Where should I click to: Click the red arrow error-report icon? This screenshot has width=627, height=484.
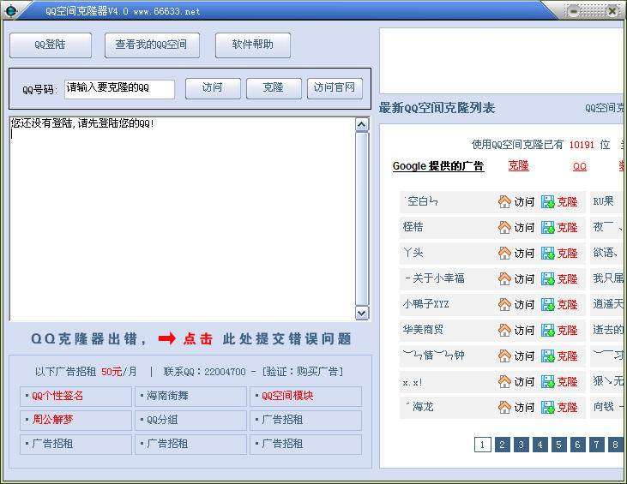[166, 339]
